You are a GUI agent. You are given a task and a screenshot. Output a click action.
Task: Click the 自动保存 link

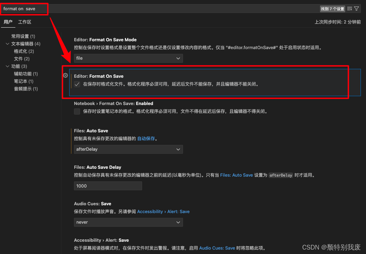[x=146, y=139]
